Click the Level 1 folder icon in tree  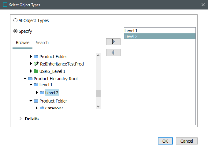36,85
